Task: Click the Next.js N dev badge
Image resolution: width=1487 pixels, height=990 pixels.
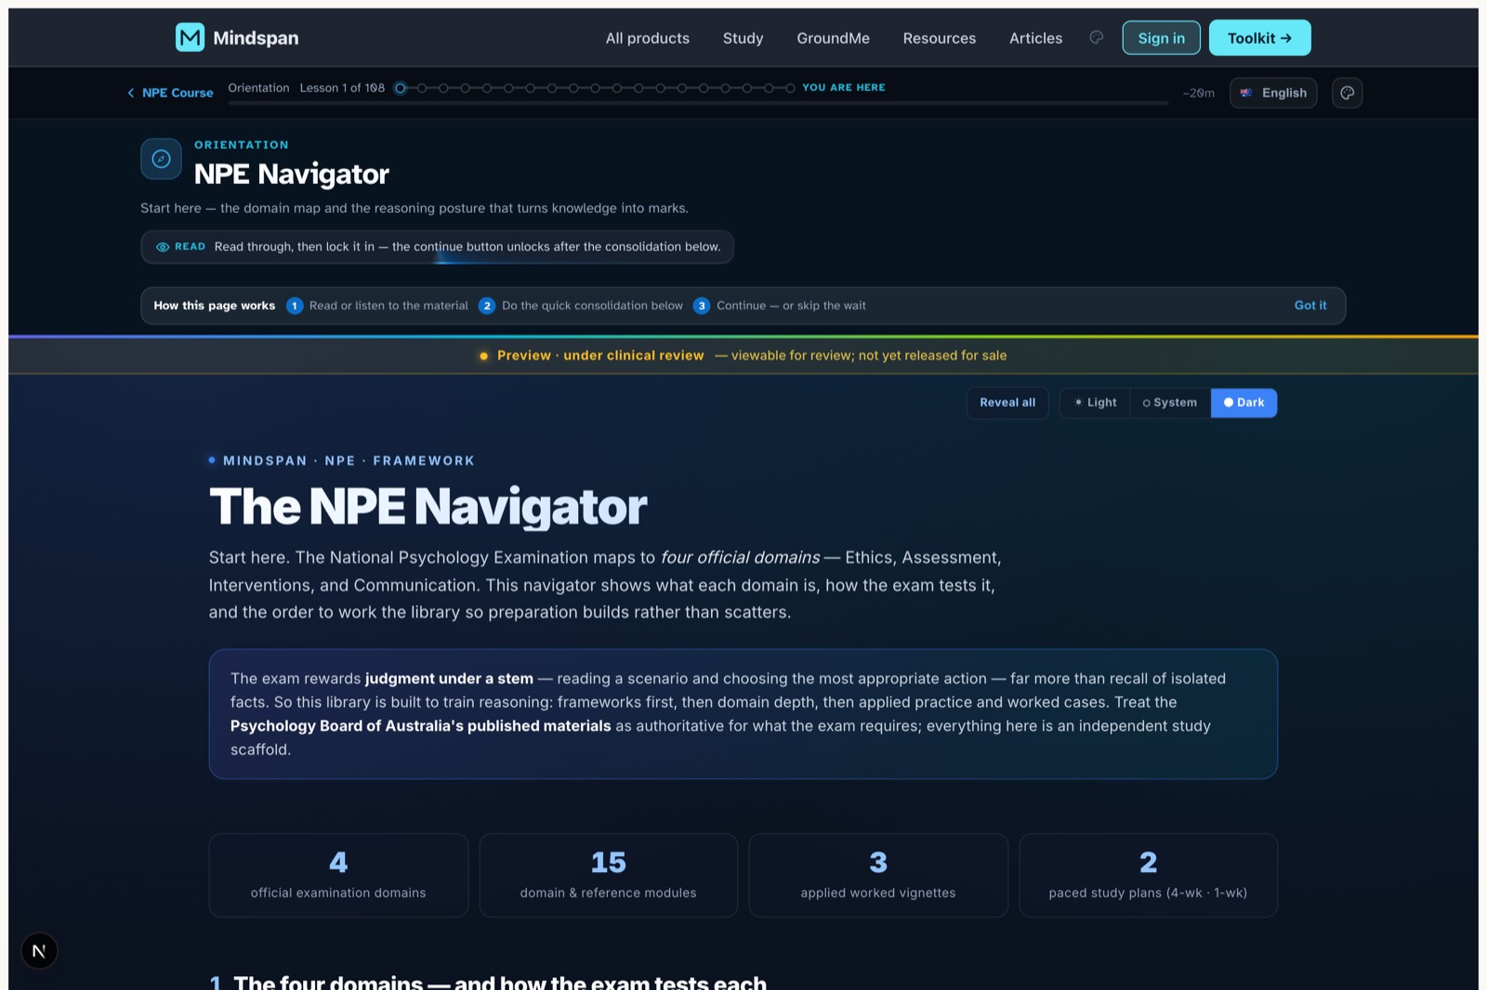Action: (x=39, y=951)
